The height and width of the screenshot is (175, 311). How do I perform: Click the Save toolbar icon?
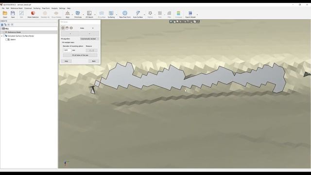pyautogui.click(x=13, y=14)
